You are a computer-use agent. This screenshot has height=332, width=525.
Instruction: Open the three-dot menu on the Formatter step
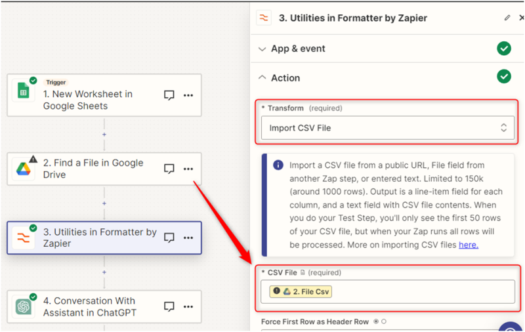click(188, 238)
